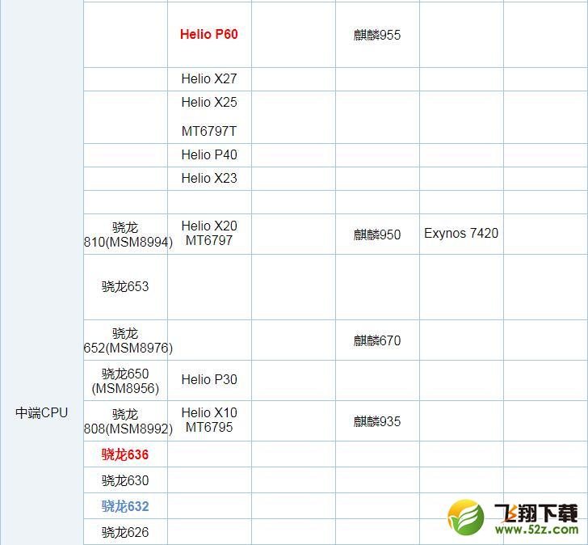Click the red Helio P60 cell

coord(209,34)
